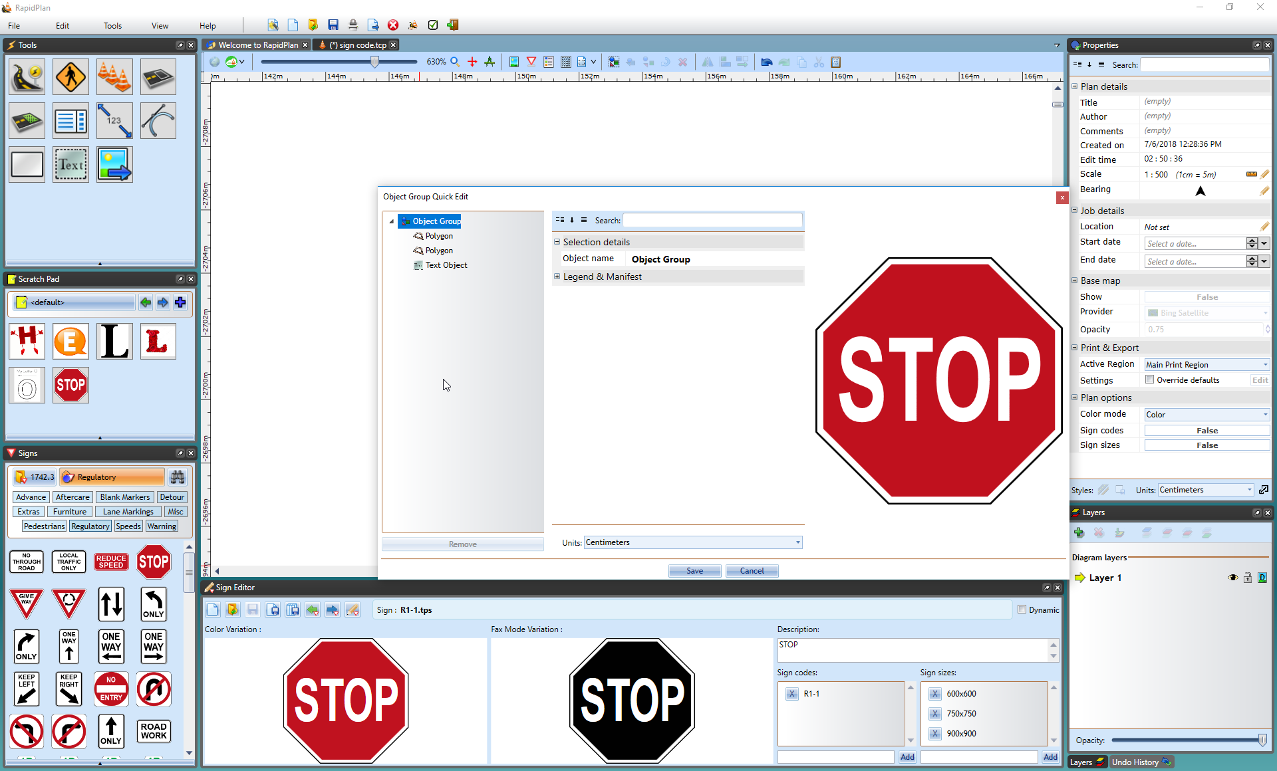The height and width of the screenshot is (771, 1277).
Task: Collapse Selection details section
Action: 557,242
